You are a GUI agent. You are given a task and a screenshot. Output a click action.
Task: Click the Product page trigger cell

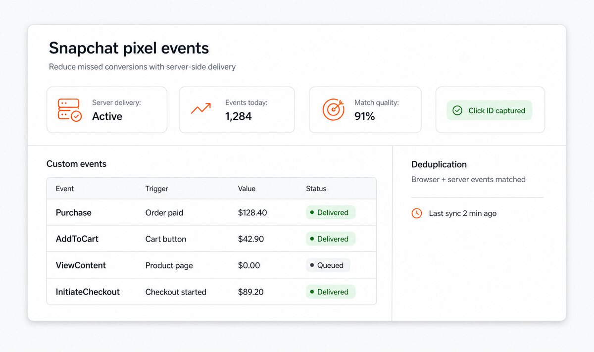pyautogui.click(x=169, y=266)
